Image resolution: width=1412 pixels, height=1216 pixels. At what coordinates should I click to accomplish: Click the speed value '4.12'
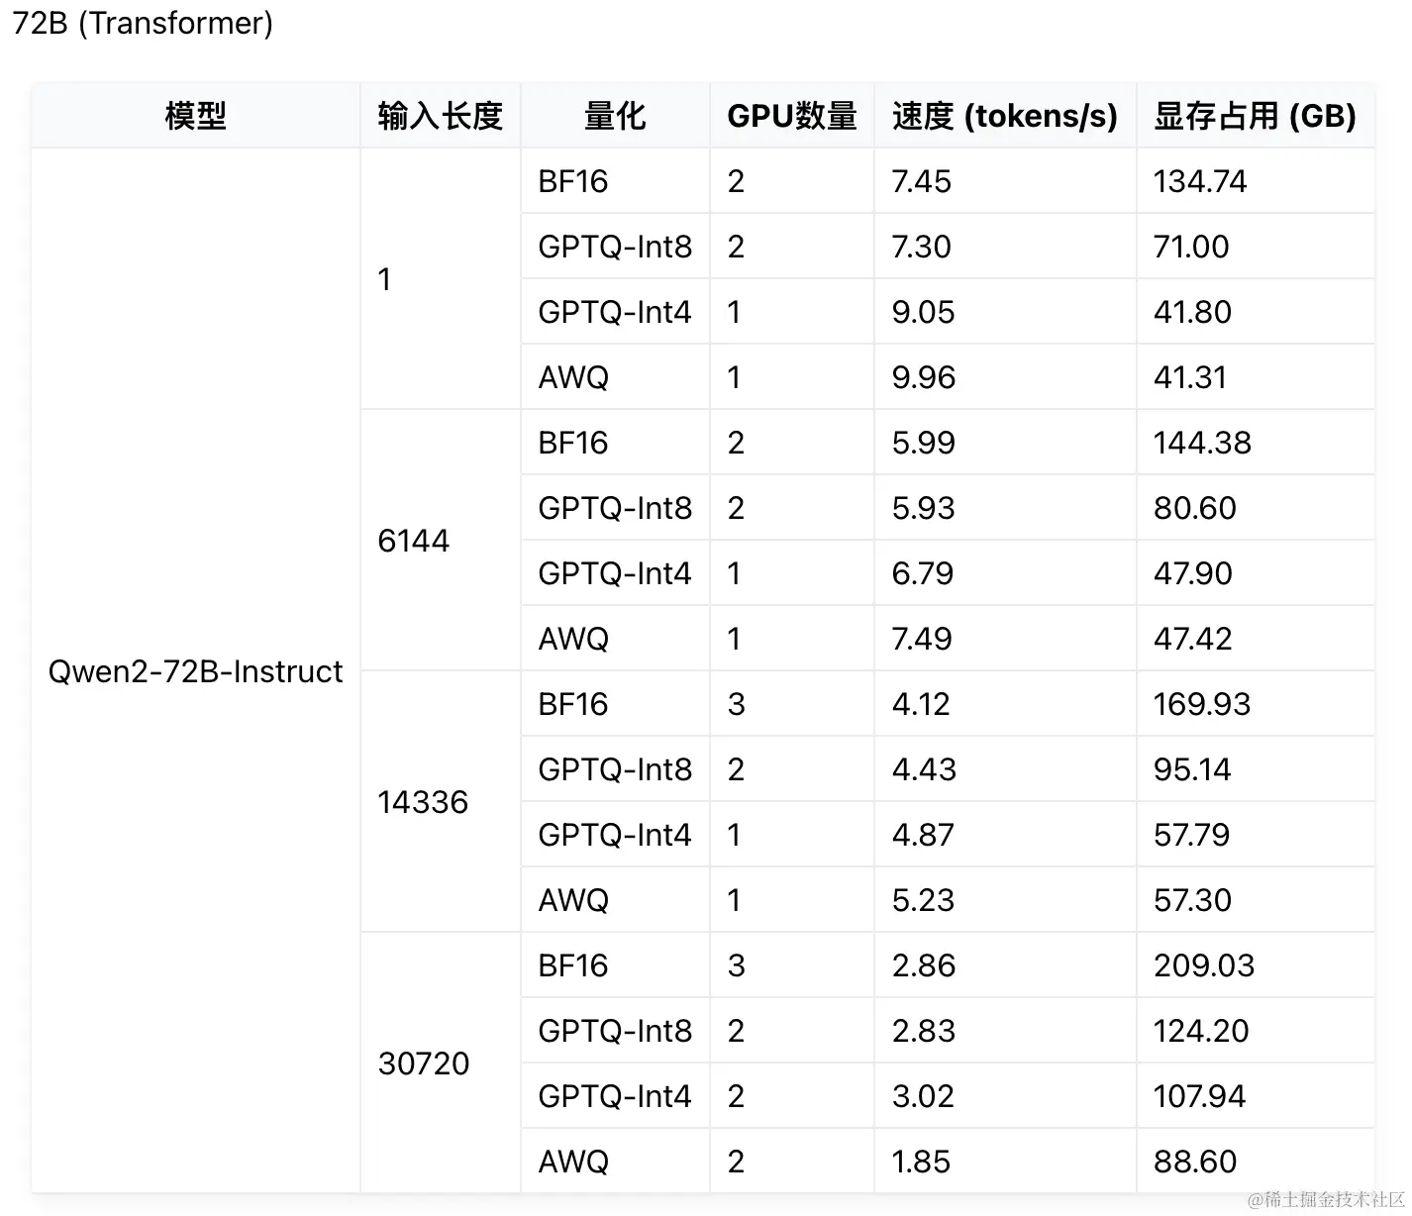click(x=921, y=704)
